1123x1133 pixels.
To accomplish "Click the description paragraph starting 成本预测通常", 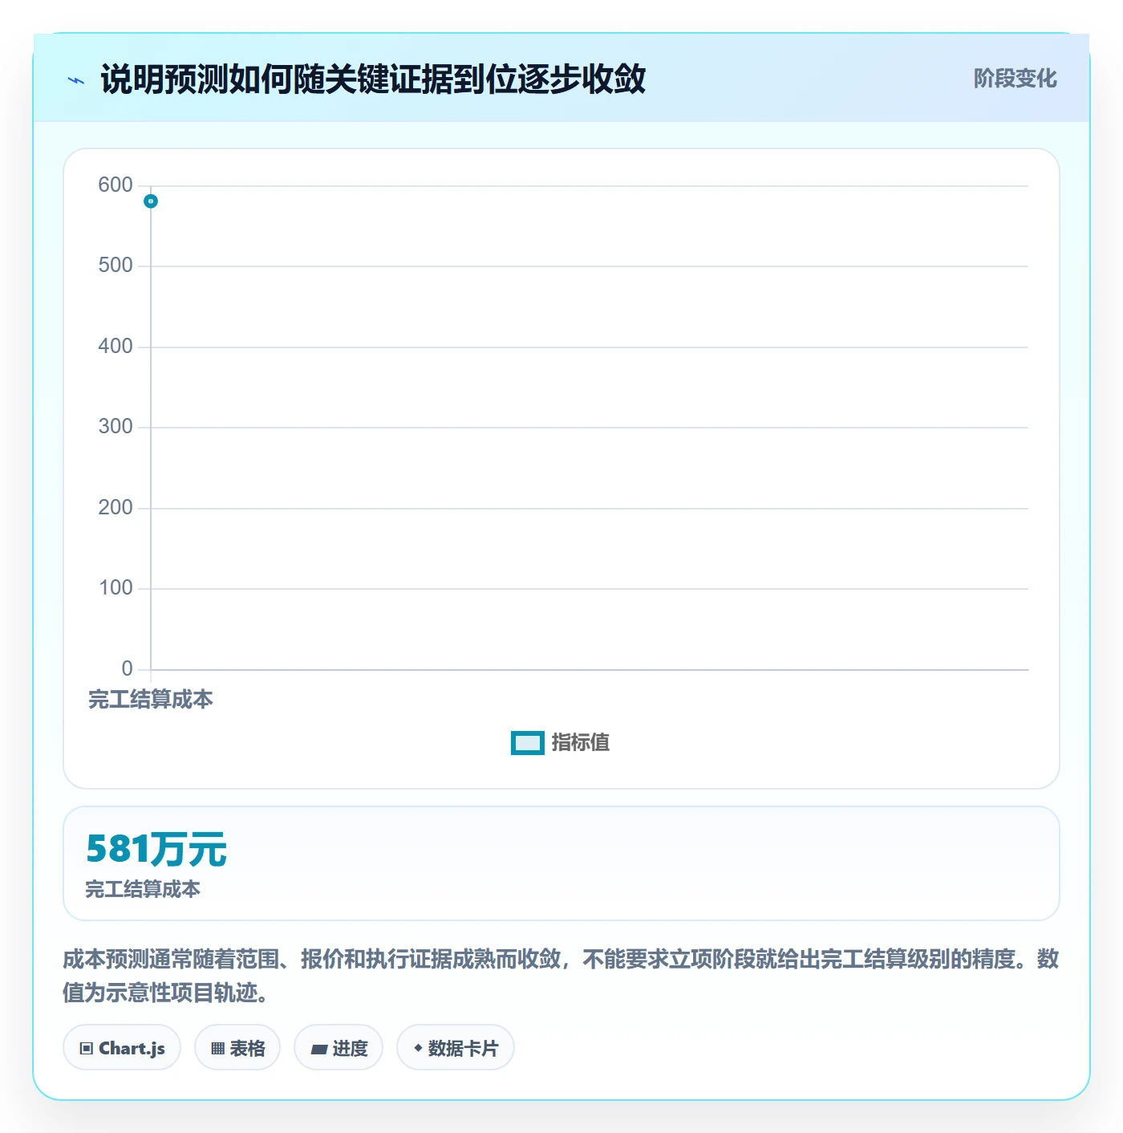I will point(561,976).
